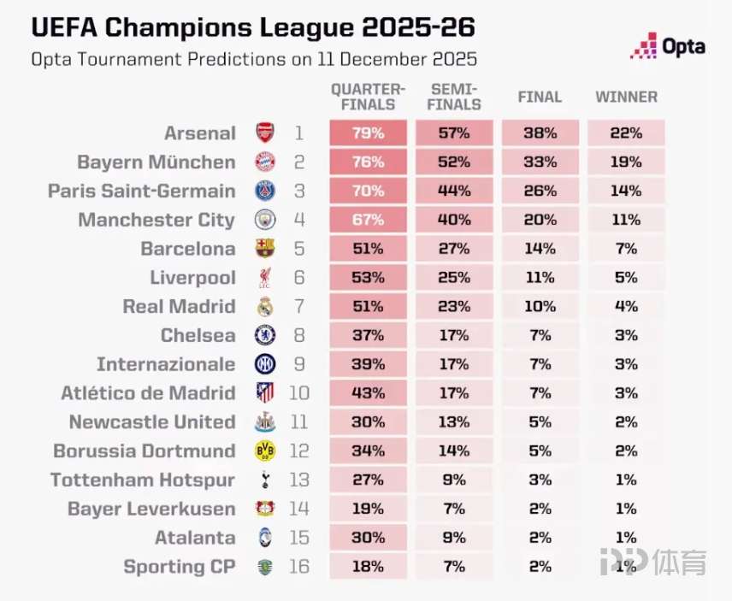This screenshot has width=732, height=601.
Task: Click the Arsenal club crest icon
Action: pyautogui.click(x=265, y=133)
